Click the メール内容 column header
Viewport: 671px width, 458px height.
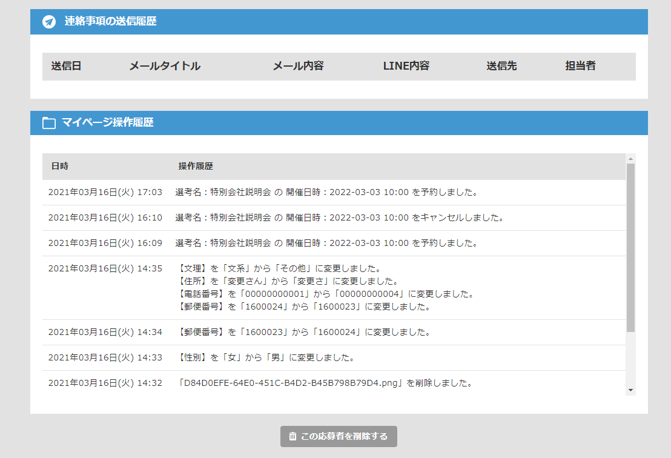click(x=298, y=66)
